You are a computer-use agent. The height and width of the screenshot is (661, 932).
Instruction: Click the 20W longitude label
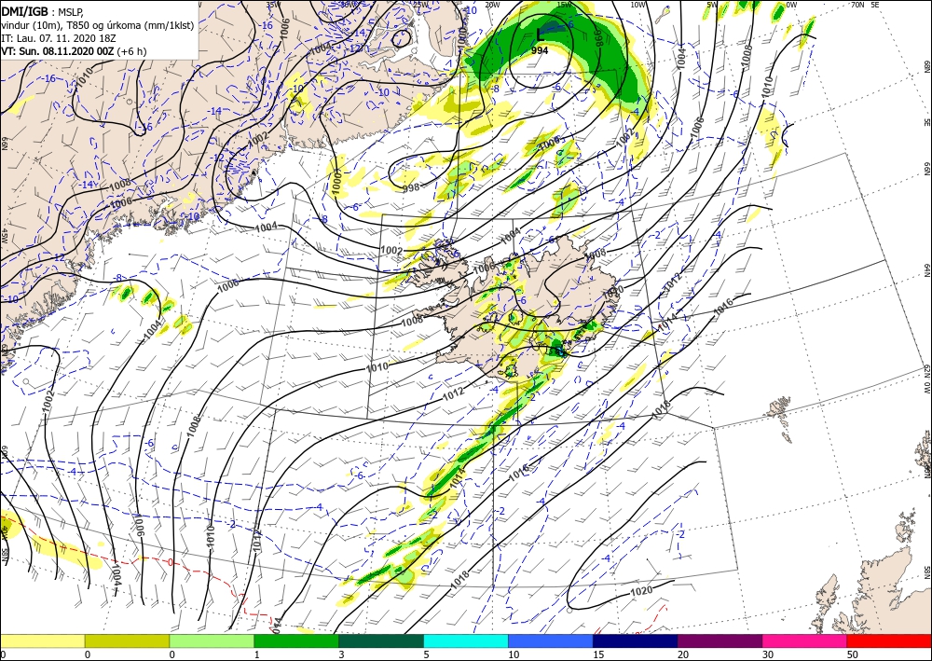pyautogui.click(x=492, y=5)
